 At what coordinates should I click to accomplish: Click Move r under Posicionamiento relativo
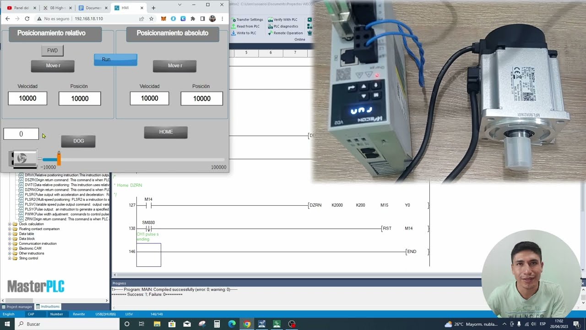coord(53,66)
